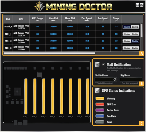Click the yellow Working status swatch
The width and height of the screenshot is (146, 132).
pyautogui.click(x=100, y=98)
